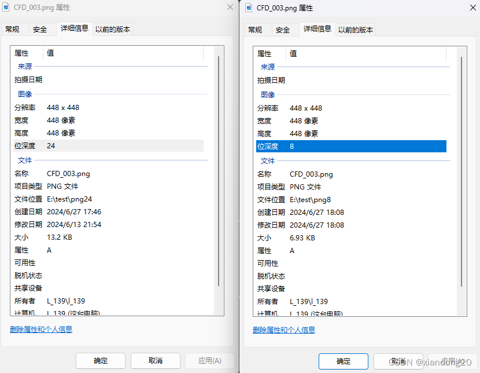Select 详细信息 tab in left window
The image size is (480, 373).
click(75, 28)
